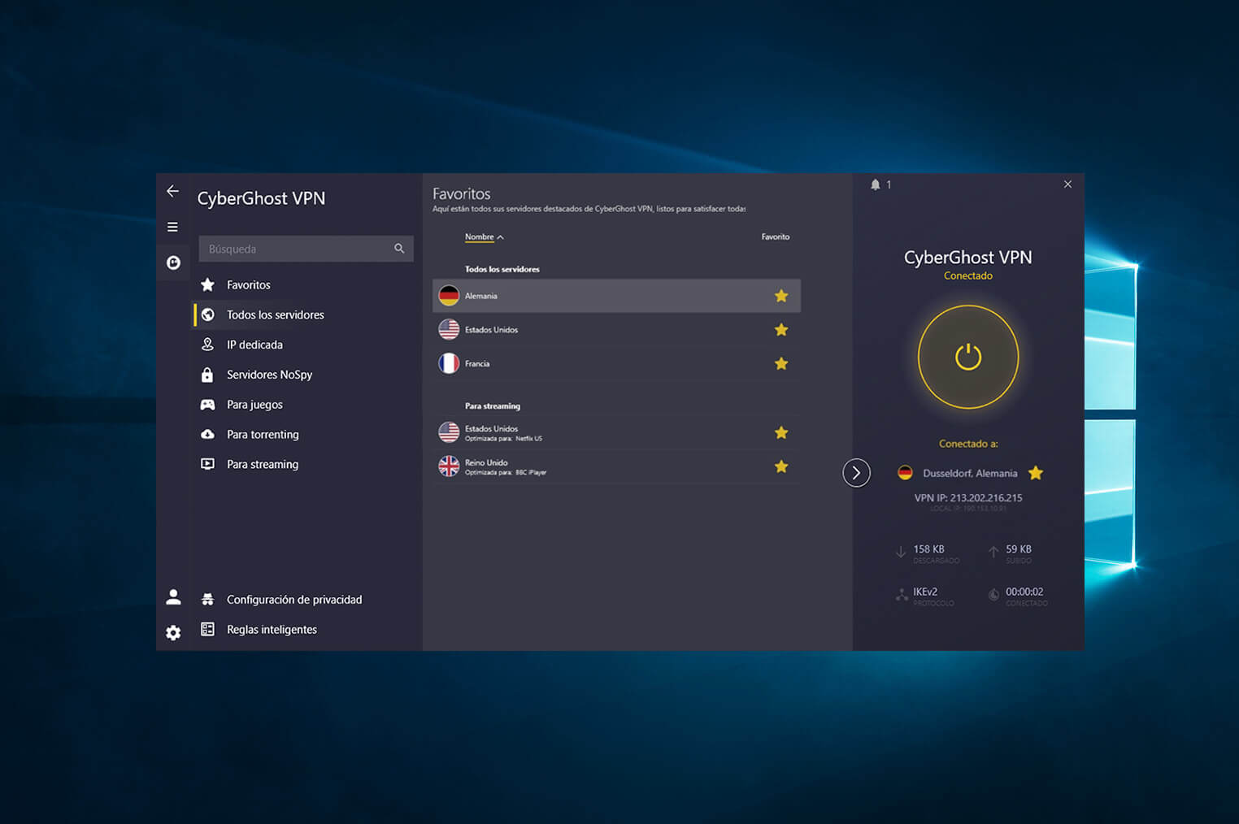Click the back arrow icon
This screenshot has width=1239, height=824.
172,191
